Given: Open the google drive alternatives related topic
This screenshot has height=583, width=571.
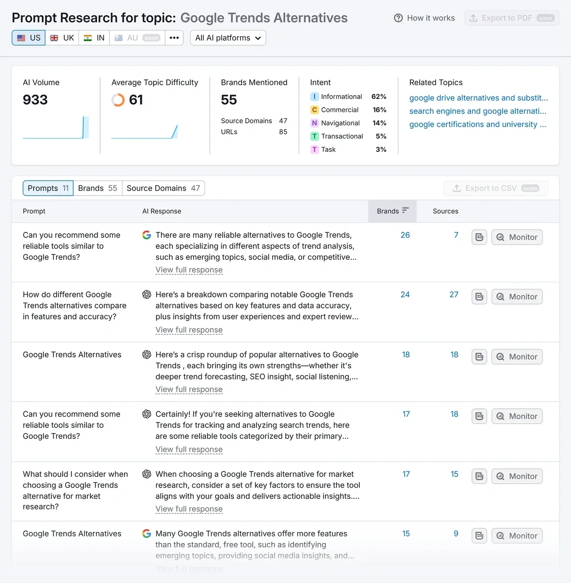Looking at the screenshot, I should click(478, 98).
